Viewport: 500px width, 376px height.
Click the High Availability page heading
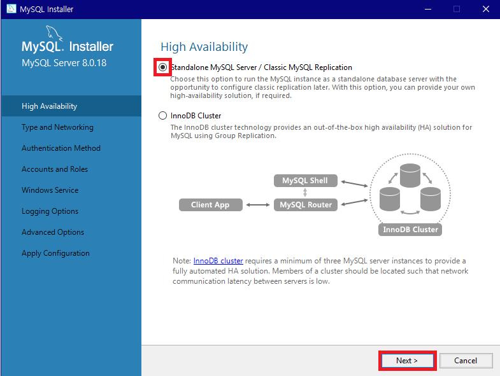(x=204, y=47)
